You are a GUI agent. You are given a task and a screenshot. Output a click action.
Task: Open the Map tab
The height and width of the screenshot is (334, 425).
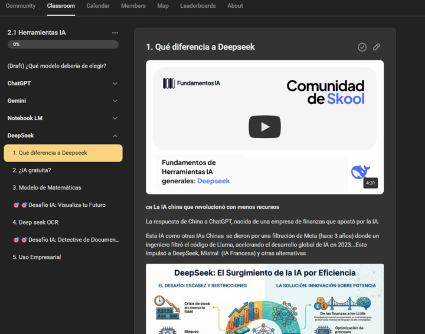coord(163,6)
